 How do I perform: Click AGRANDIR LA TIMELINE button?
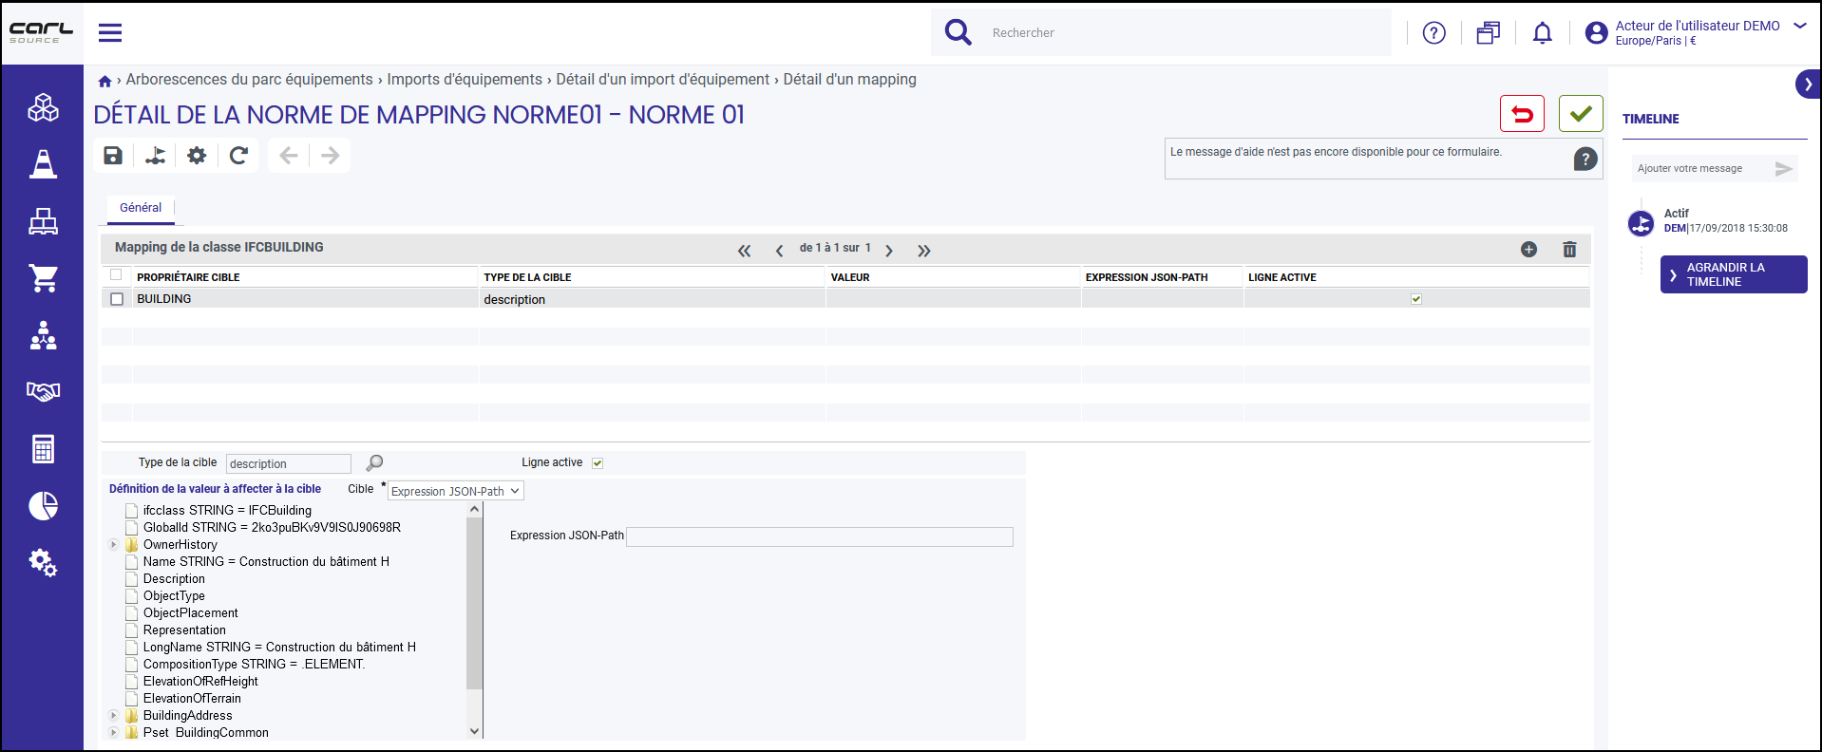pyautogui.click(x=1734, y=274)
